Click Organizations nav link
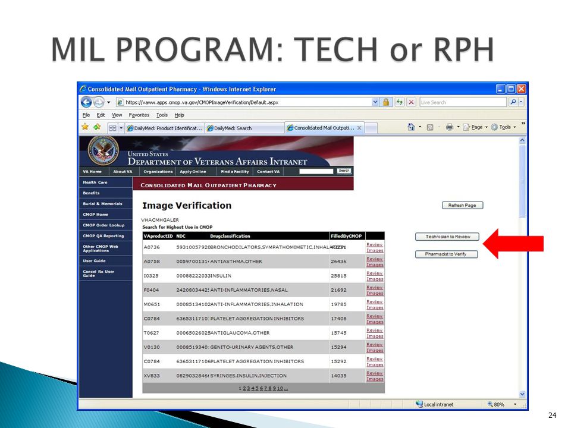Screen dimensions: 571x428 (x=158, y=171)
